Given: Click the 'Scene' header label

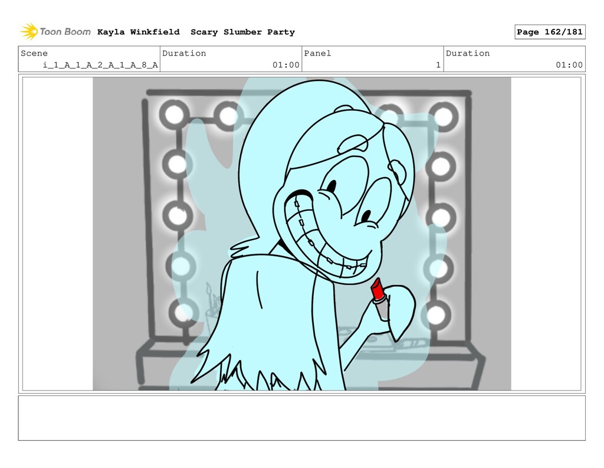Looking at the screenshot, I should (x=34, y=53).
